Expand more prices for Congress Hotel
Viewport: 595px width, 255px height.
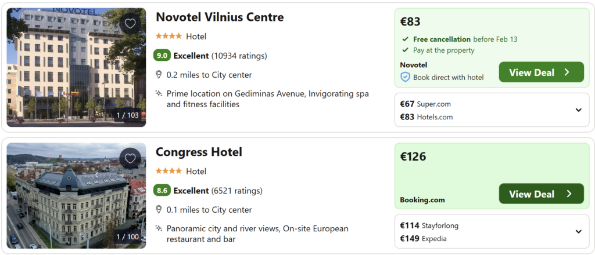tap(579, 232)
